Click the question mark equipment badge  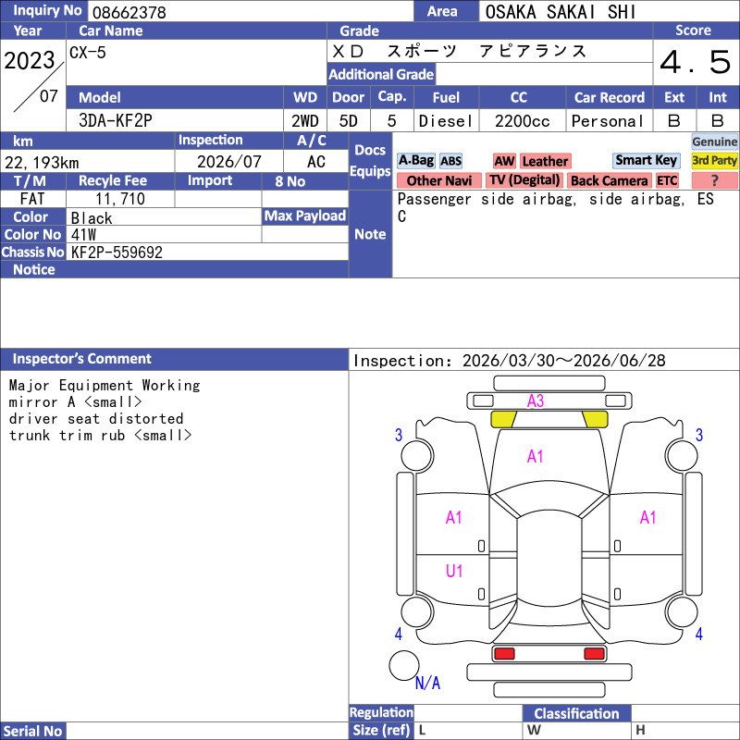tap(714, 181)
